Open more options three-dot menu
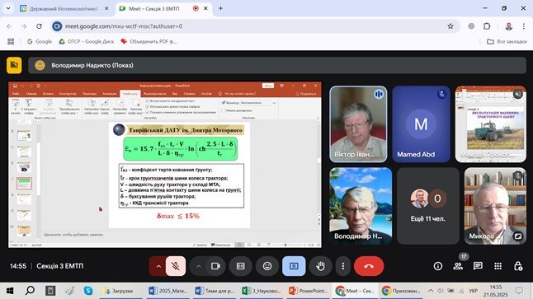 (x=343, y=266)
